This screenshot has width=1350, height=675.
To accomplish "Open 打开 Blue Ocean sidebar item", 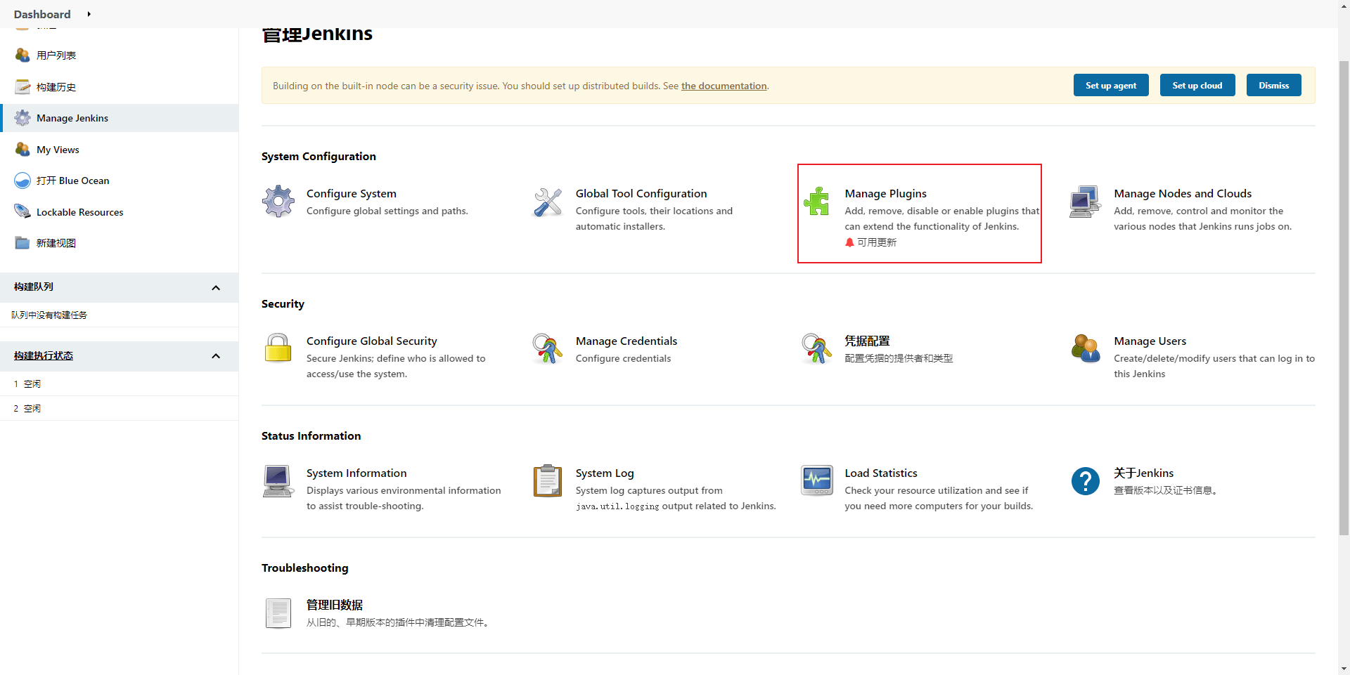I will 73,181.
